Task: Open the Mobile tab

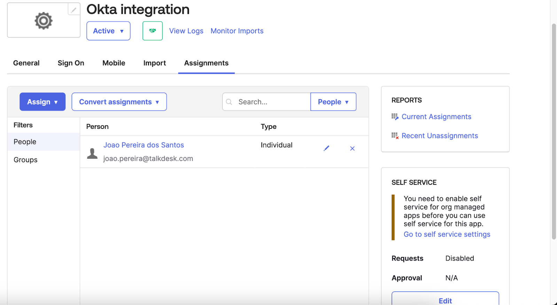Action: click(114, 63)
